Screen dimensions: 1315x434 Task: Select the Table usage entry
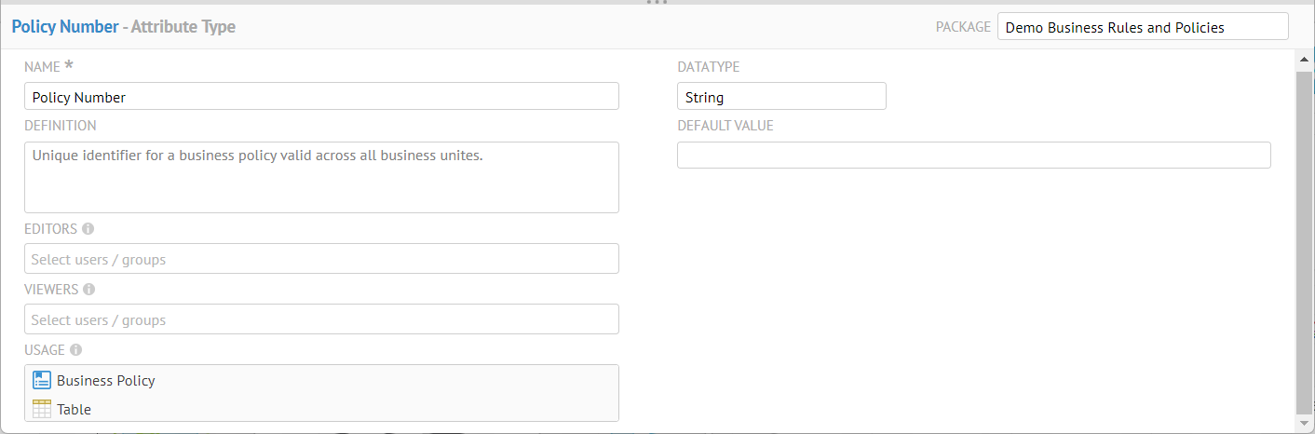tap(74, 409)
